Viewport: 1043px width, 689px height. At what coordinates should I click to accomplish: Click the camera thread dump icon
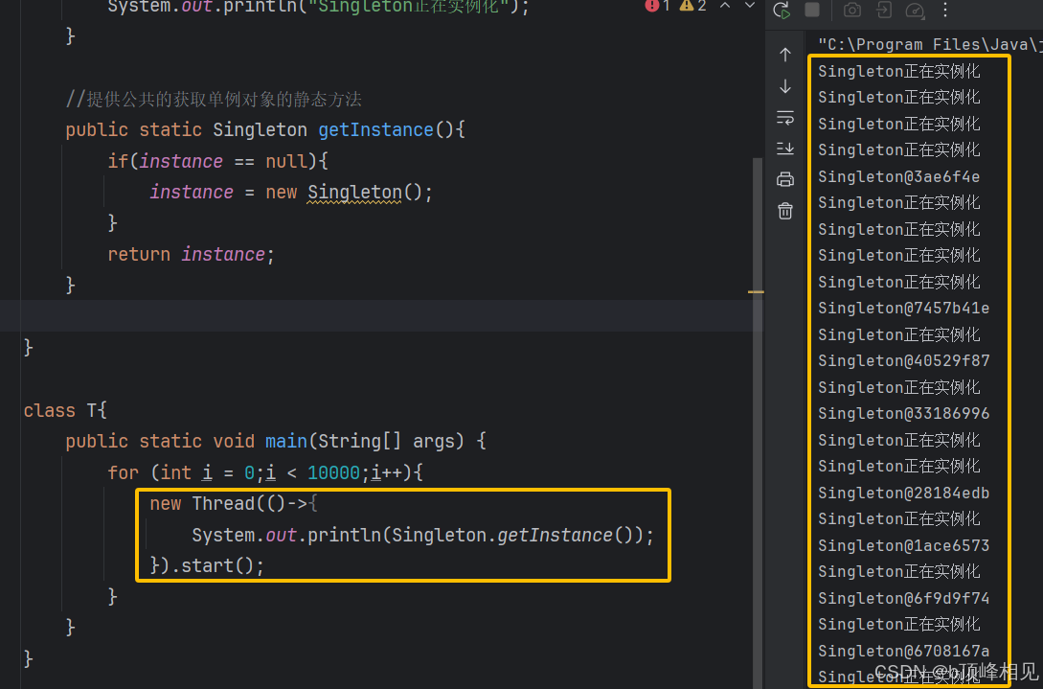[x=851, y=11]
